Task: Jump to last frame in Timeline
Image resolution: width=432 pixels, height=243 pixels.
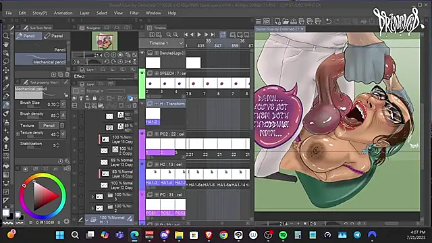Action: click(213, 34)
